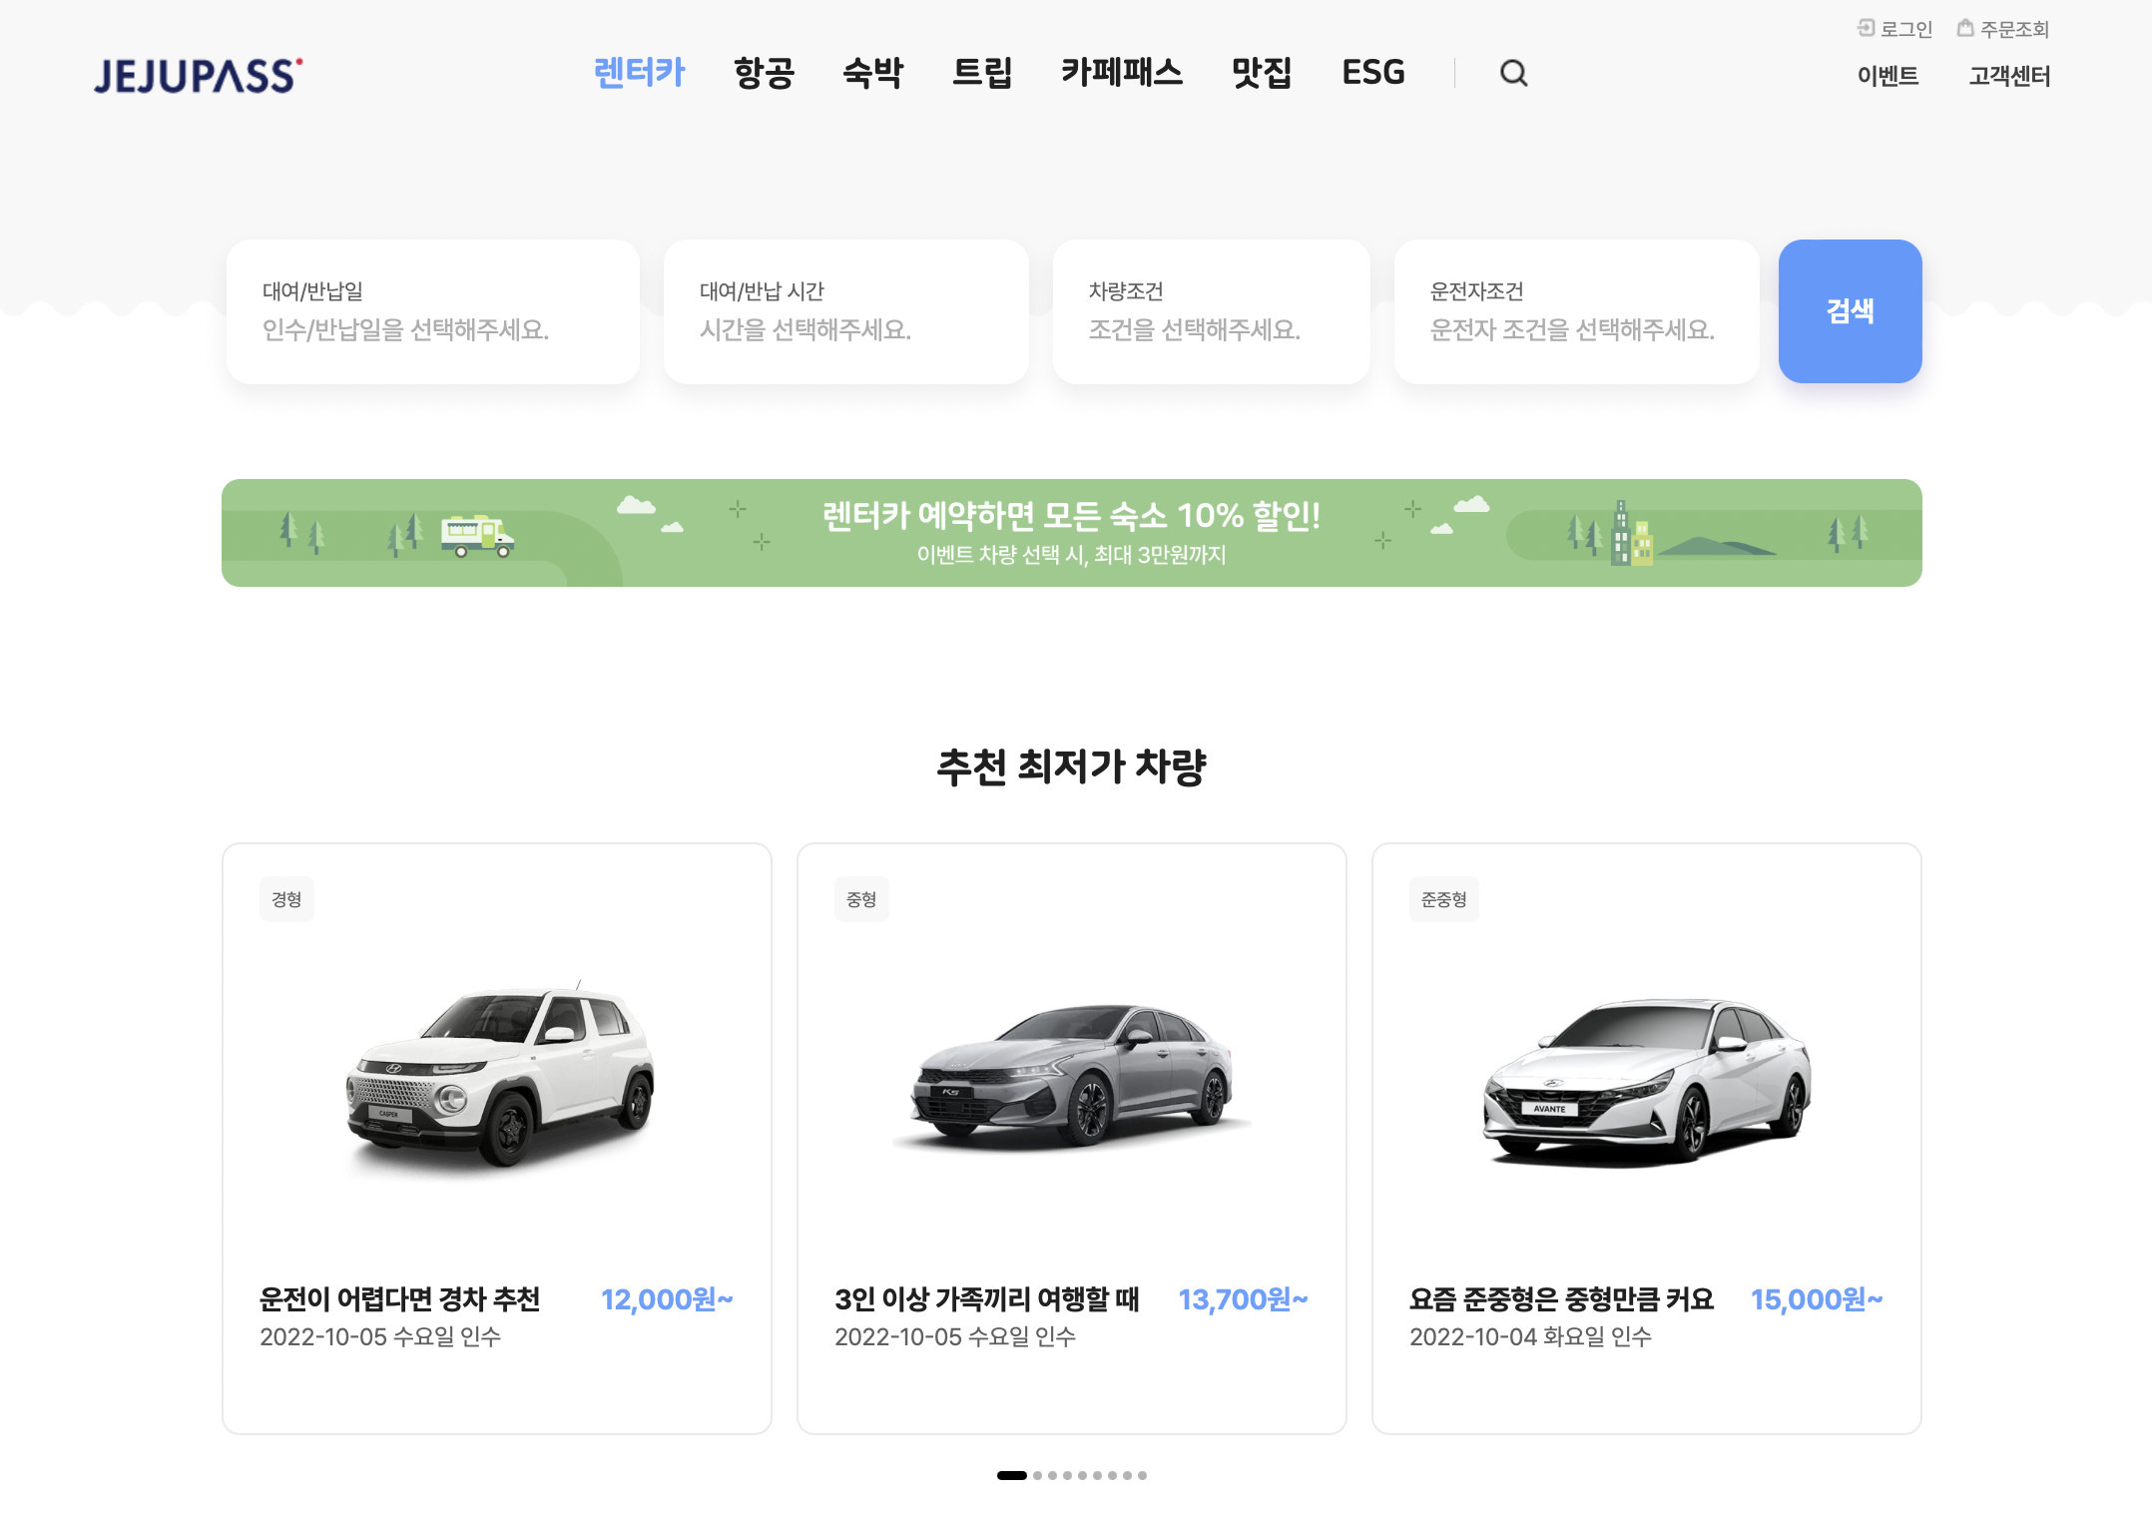Image resolution: width=2152 pixels, height=1513 pixels.
Task: Click the blue 검색 button
Action: pyautogui.click(x=1851, y=311)
